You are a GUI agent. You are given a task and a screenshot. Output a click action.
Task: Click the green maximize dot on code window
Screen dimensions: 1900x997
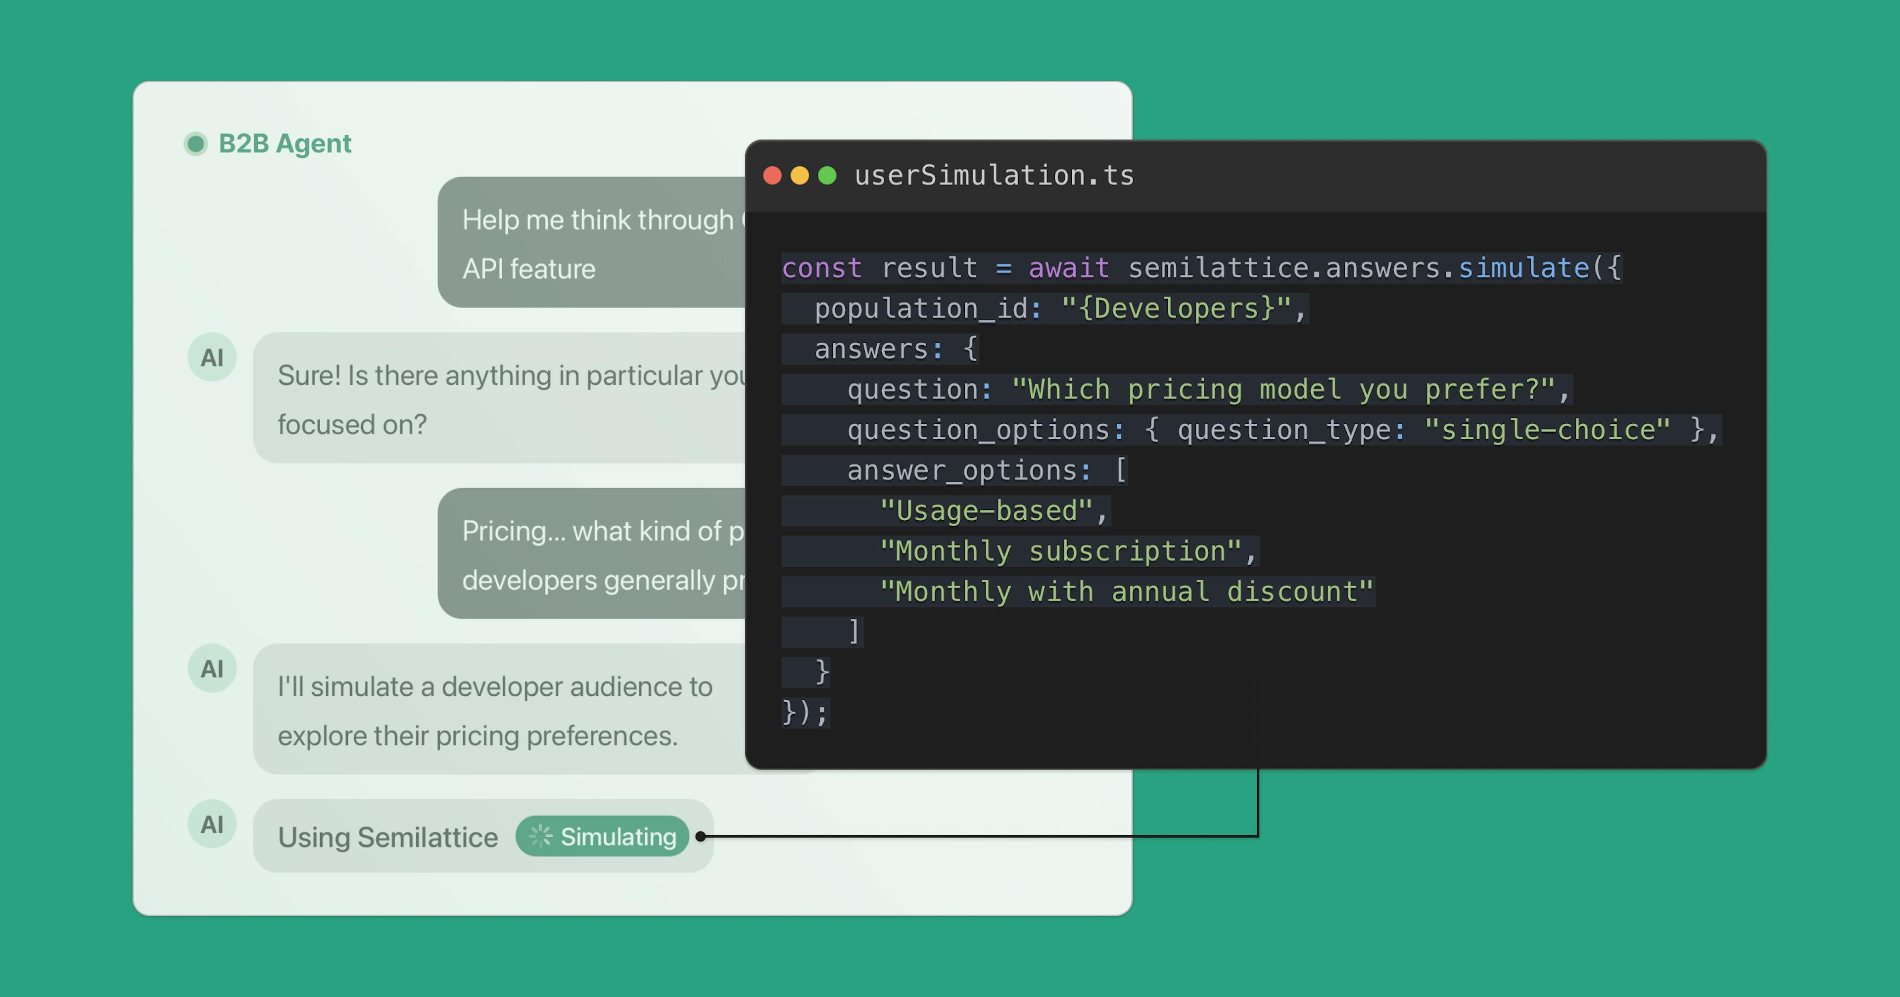pos(828,176)
